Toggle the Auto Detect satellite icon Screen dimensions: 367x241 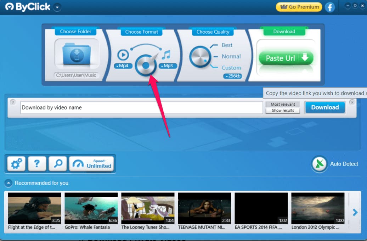pos(319,164)
